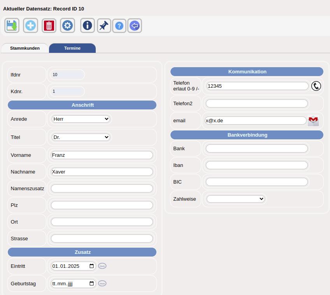Open the Anrede dropdown showing Herr
Screen dimensions: 330x295
81,119
